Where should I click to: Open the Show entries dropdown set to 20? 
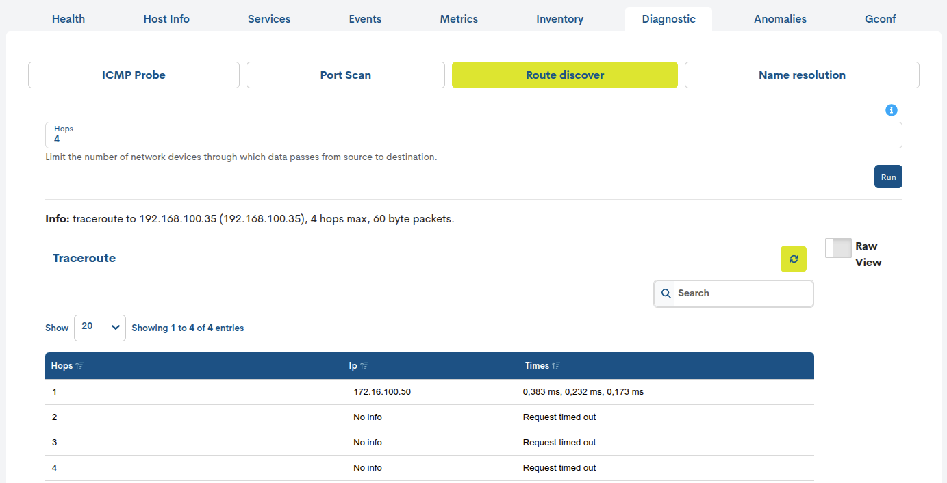pos(100,328)
